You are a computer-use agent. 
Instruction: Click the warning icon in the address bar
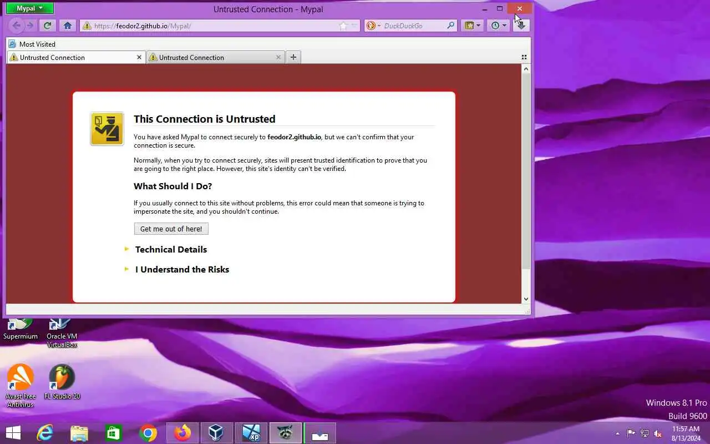[x=87, y=26]
